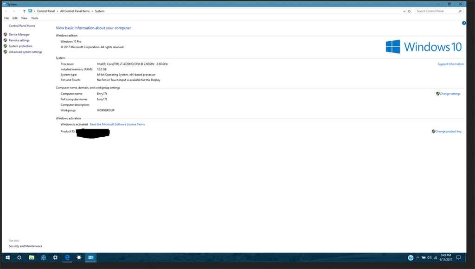Open Security and Maintenance link
The height and width of the screenshot is (269, 475).
[26, 246]
